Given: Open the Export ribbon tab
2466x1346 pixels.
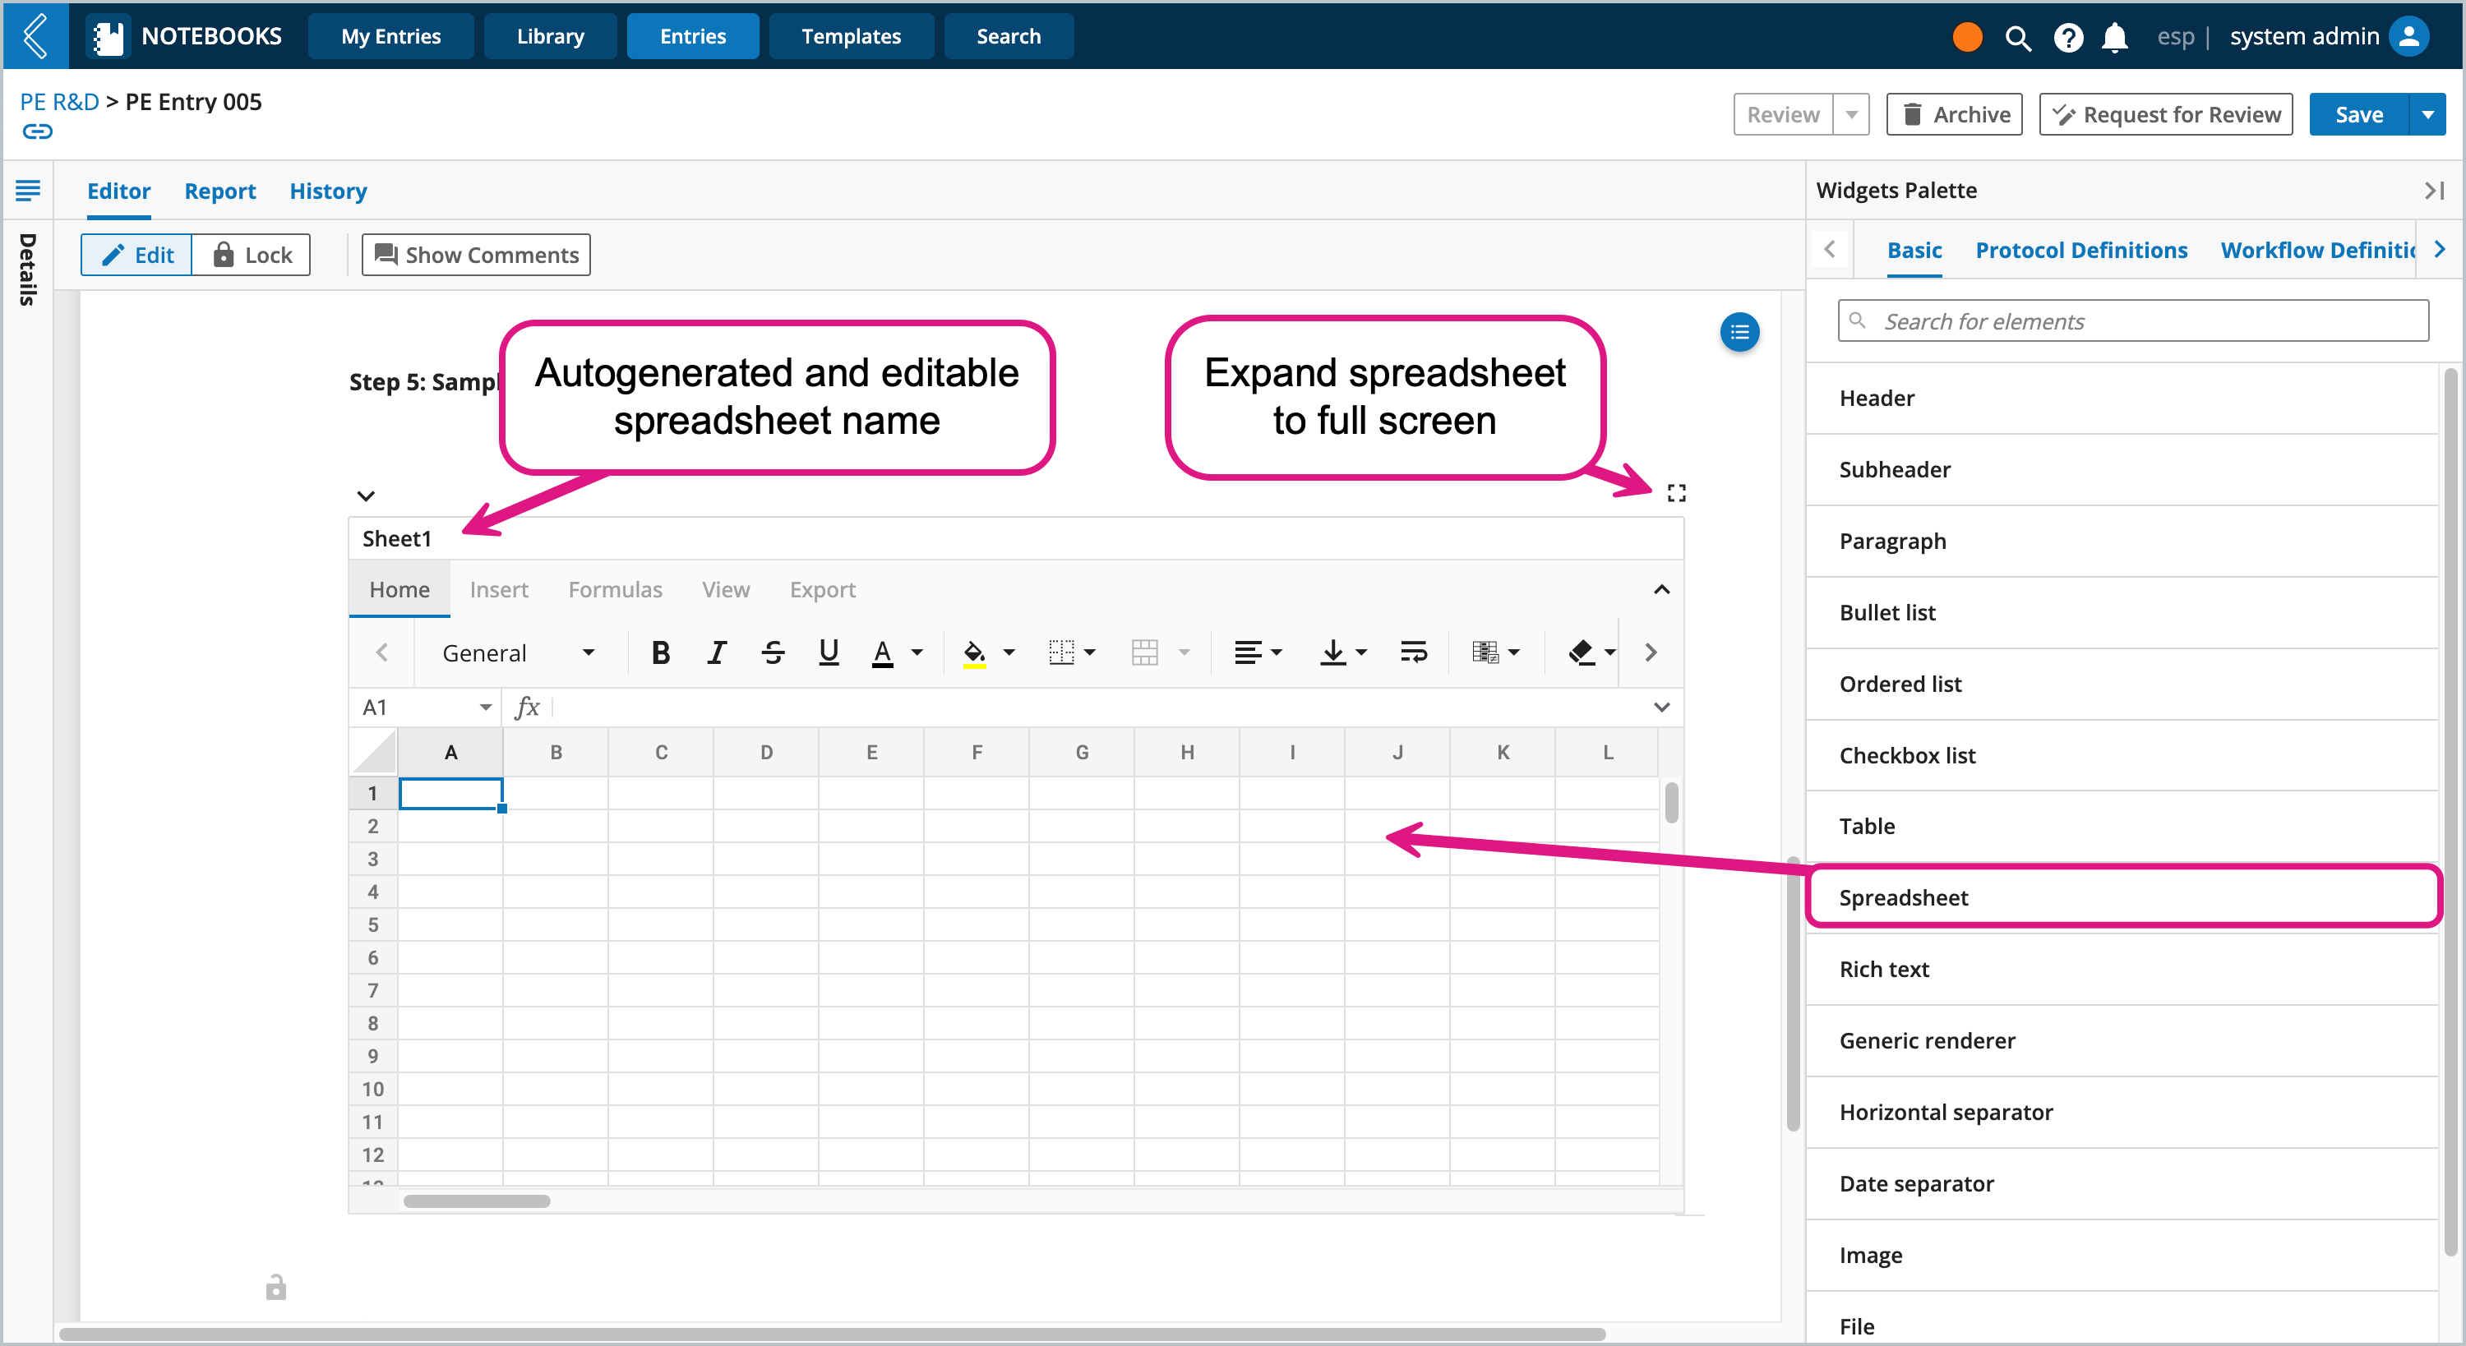Looking at the screenshot, I should click(x=822, y=590).
